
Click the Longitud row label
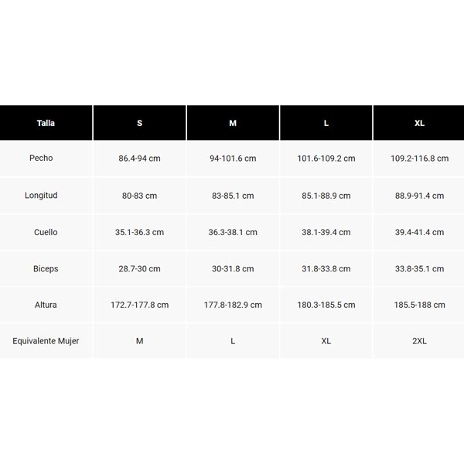pos(41,196)
